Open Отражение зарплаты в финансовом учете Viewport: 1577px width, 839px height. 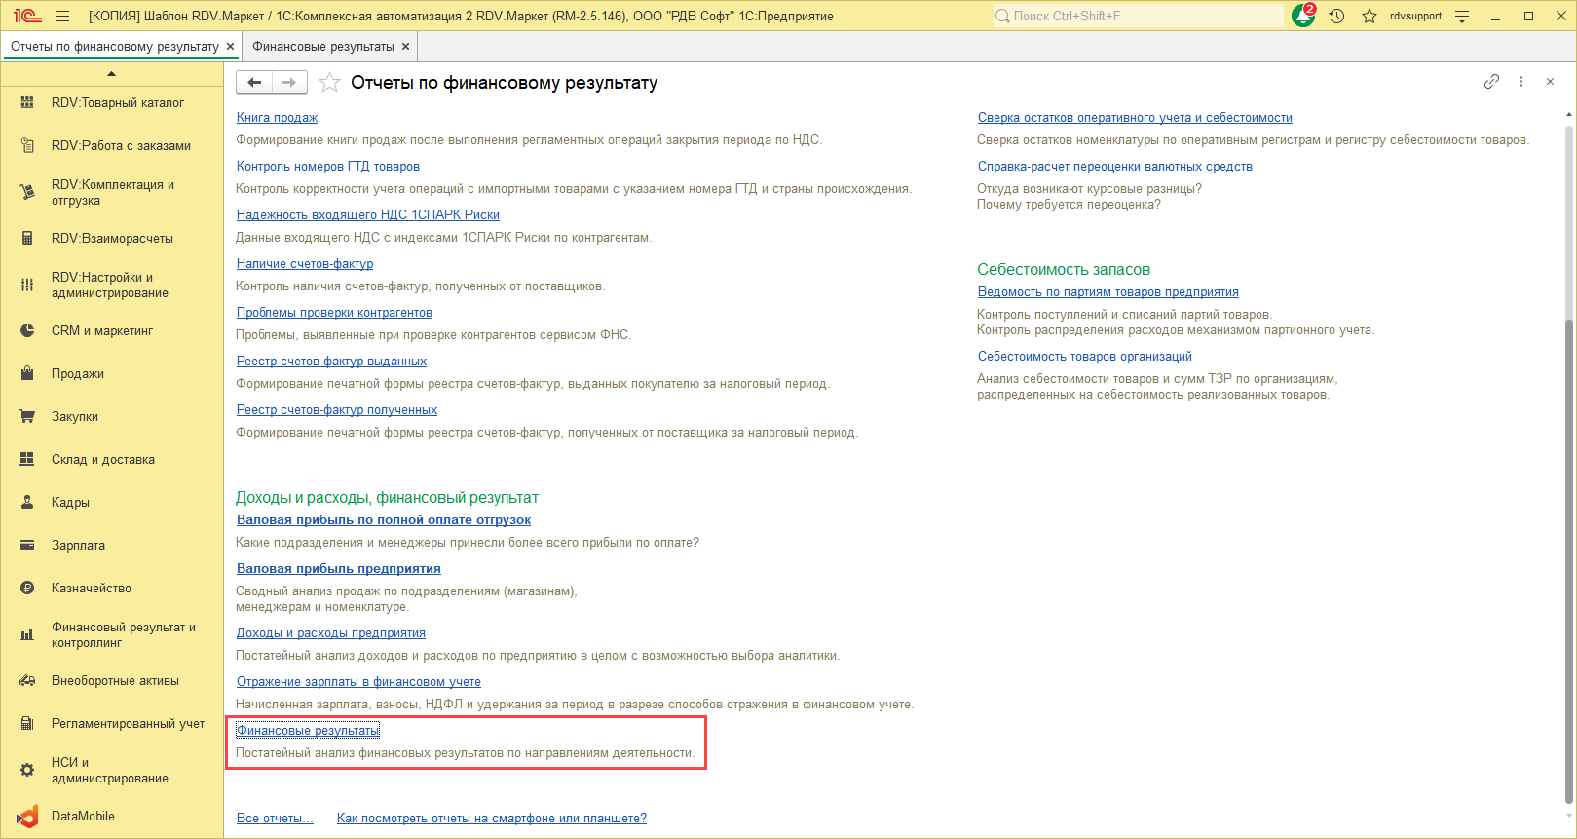point(358,682)
